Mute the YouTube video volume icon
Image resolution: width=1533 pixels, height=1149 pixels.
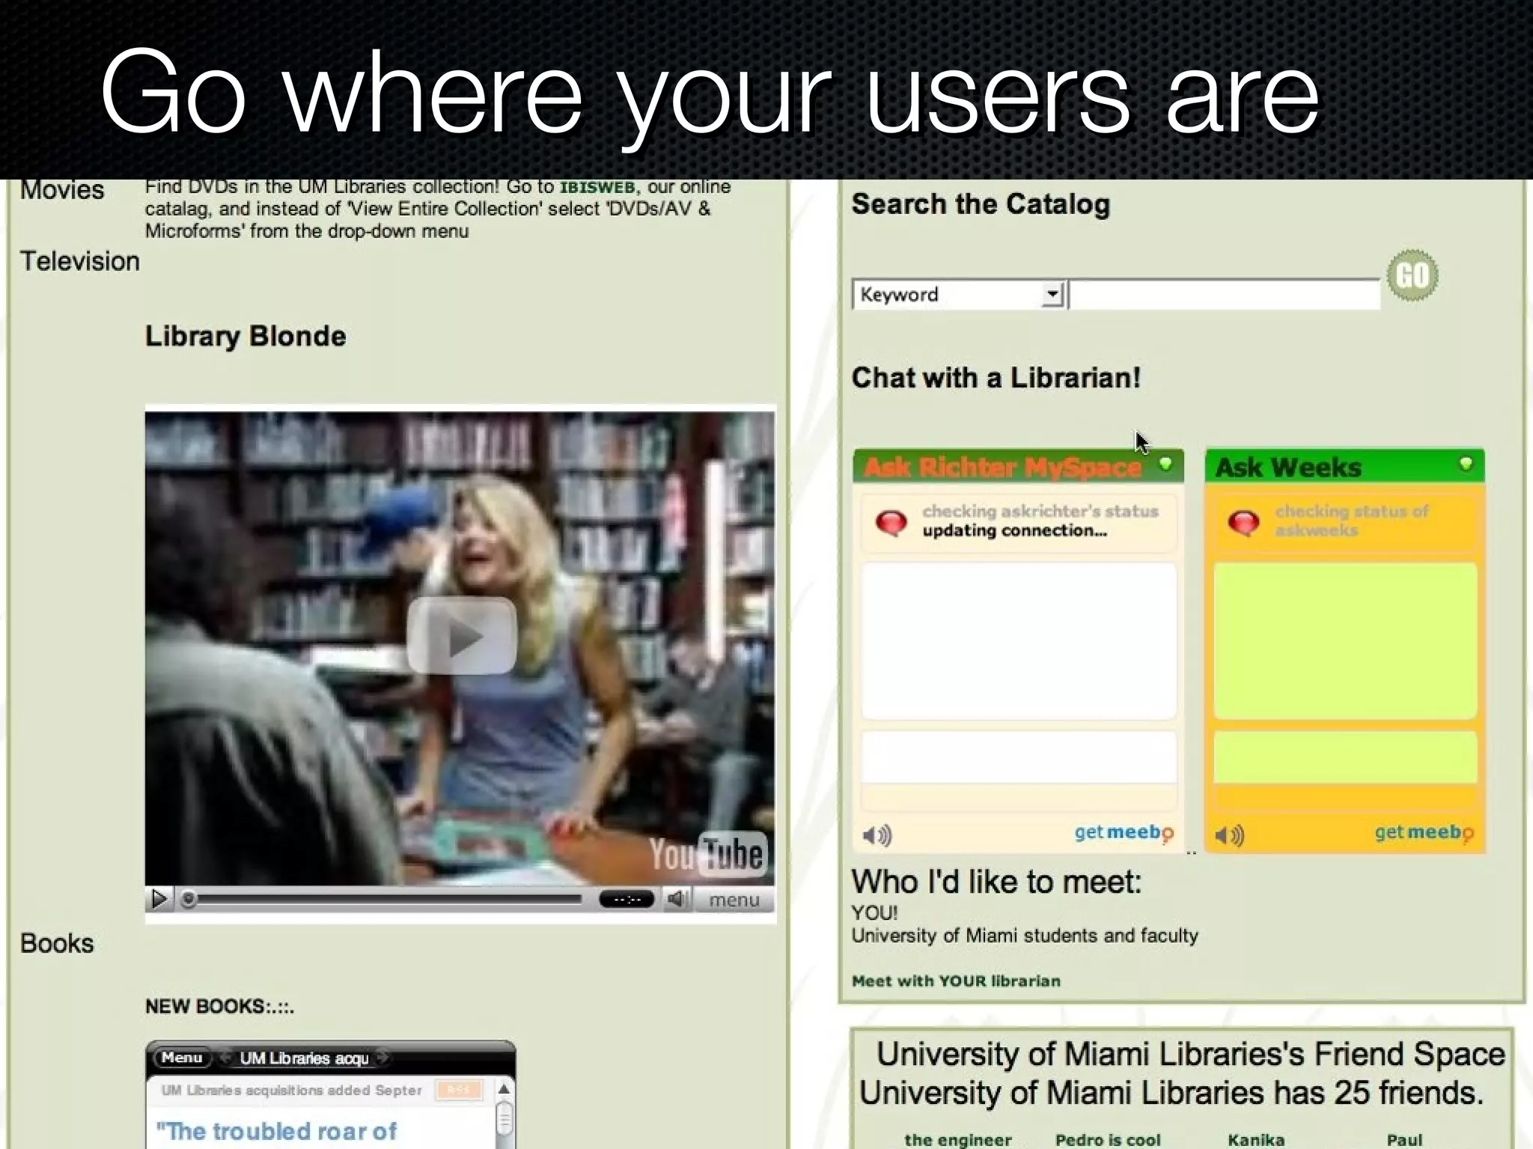point(677,898)
